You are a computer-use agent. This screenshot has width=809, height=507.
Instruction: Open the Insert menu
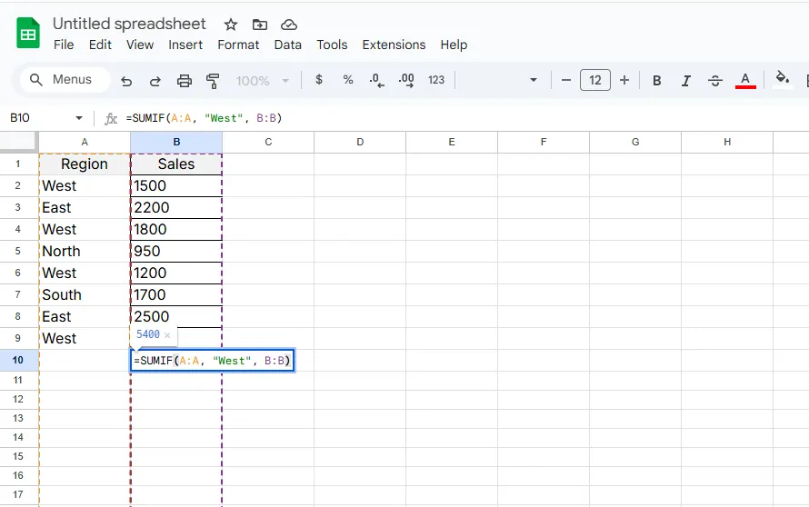pyautogui.click(x=185, y=45)
